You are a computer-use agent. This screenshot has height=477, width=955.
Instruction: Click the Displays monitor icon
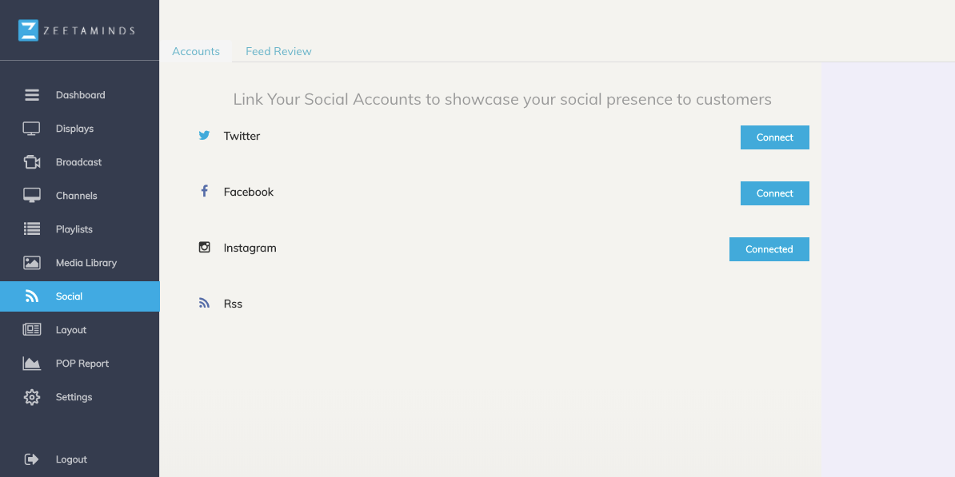pyautogui.click(x=32, y=129)
